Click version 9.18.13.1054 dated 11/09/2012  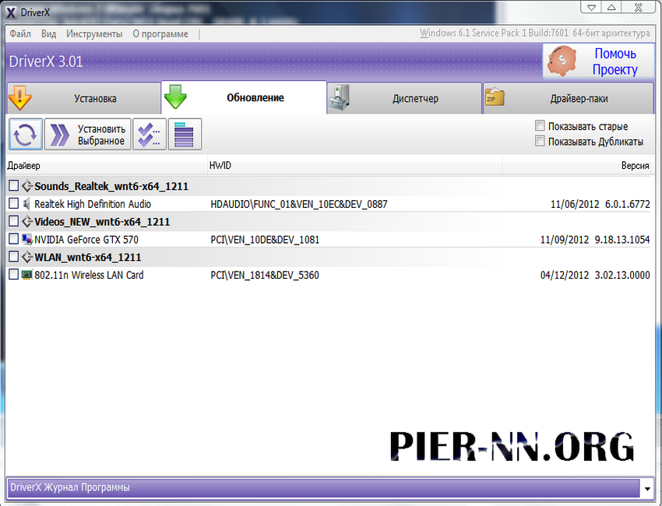(595, 240)
